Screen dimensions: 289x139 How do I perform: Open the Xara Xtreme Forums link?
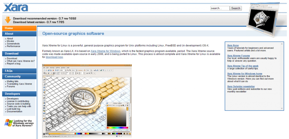coord(238,56)
